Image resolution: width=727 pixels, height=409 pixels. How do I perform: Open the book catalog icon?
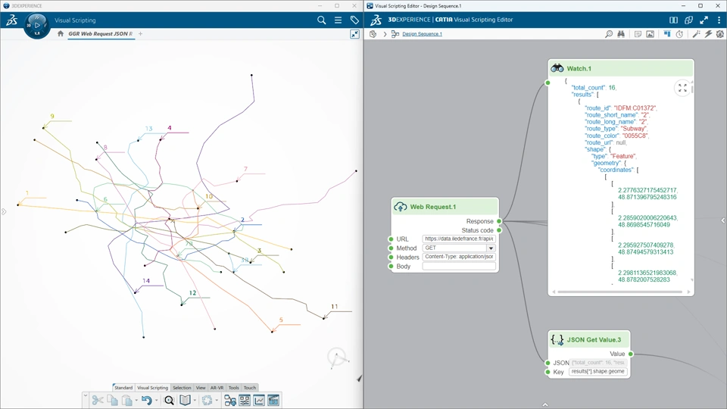[185, 400]
